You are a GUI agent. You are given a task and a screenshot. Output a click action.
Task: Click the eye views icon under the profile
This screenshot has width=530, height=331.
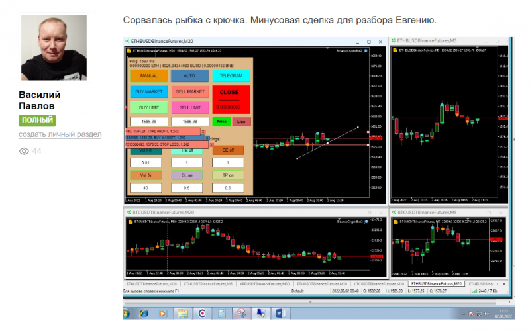24,151
